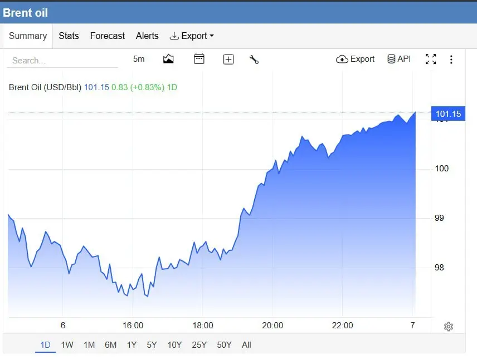
Task: Select the 1M time range
Action: [89, 345]
